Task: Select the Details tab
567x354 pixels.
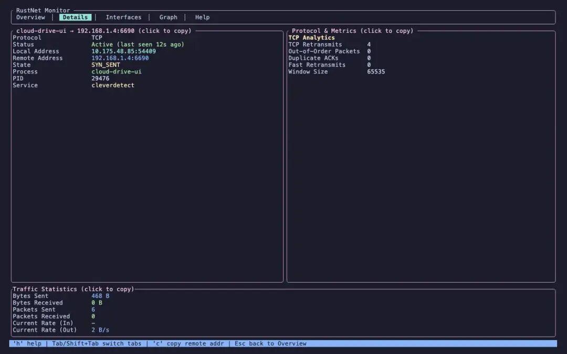Action: click(75, 17)
